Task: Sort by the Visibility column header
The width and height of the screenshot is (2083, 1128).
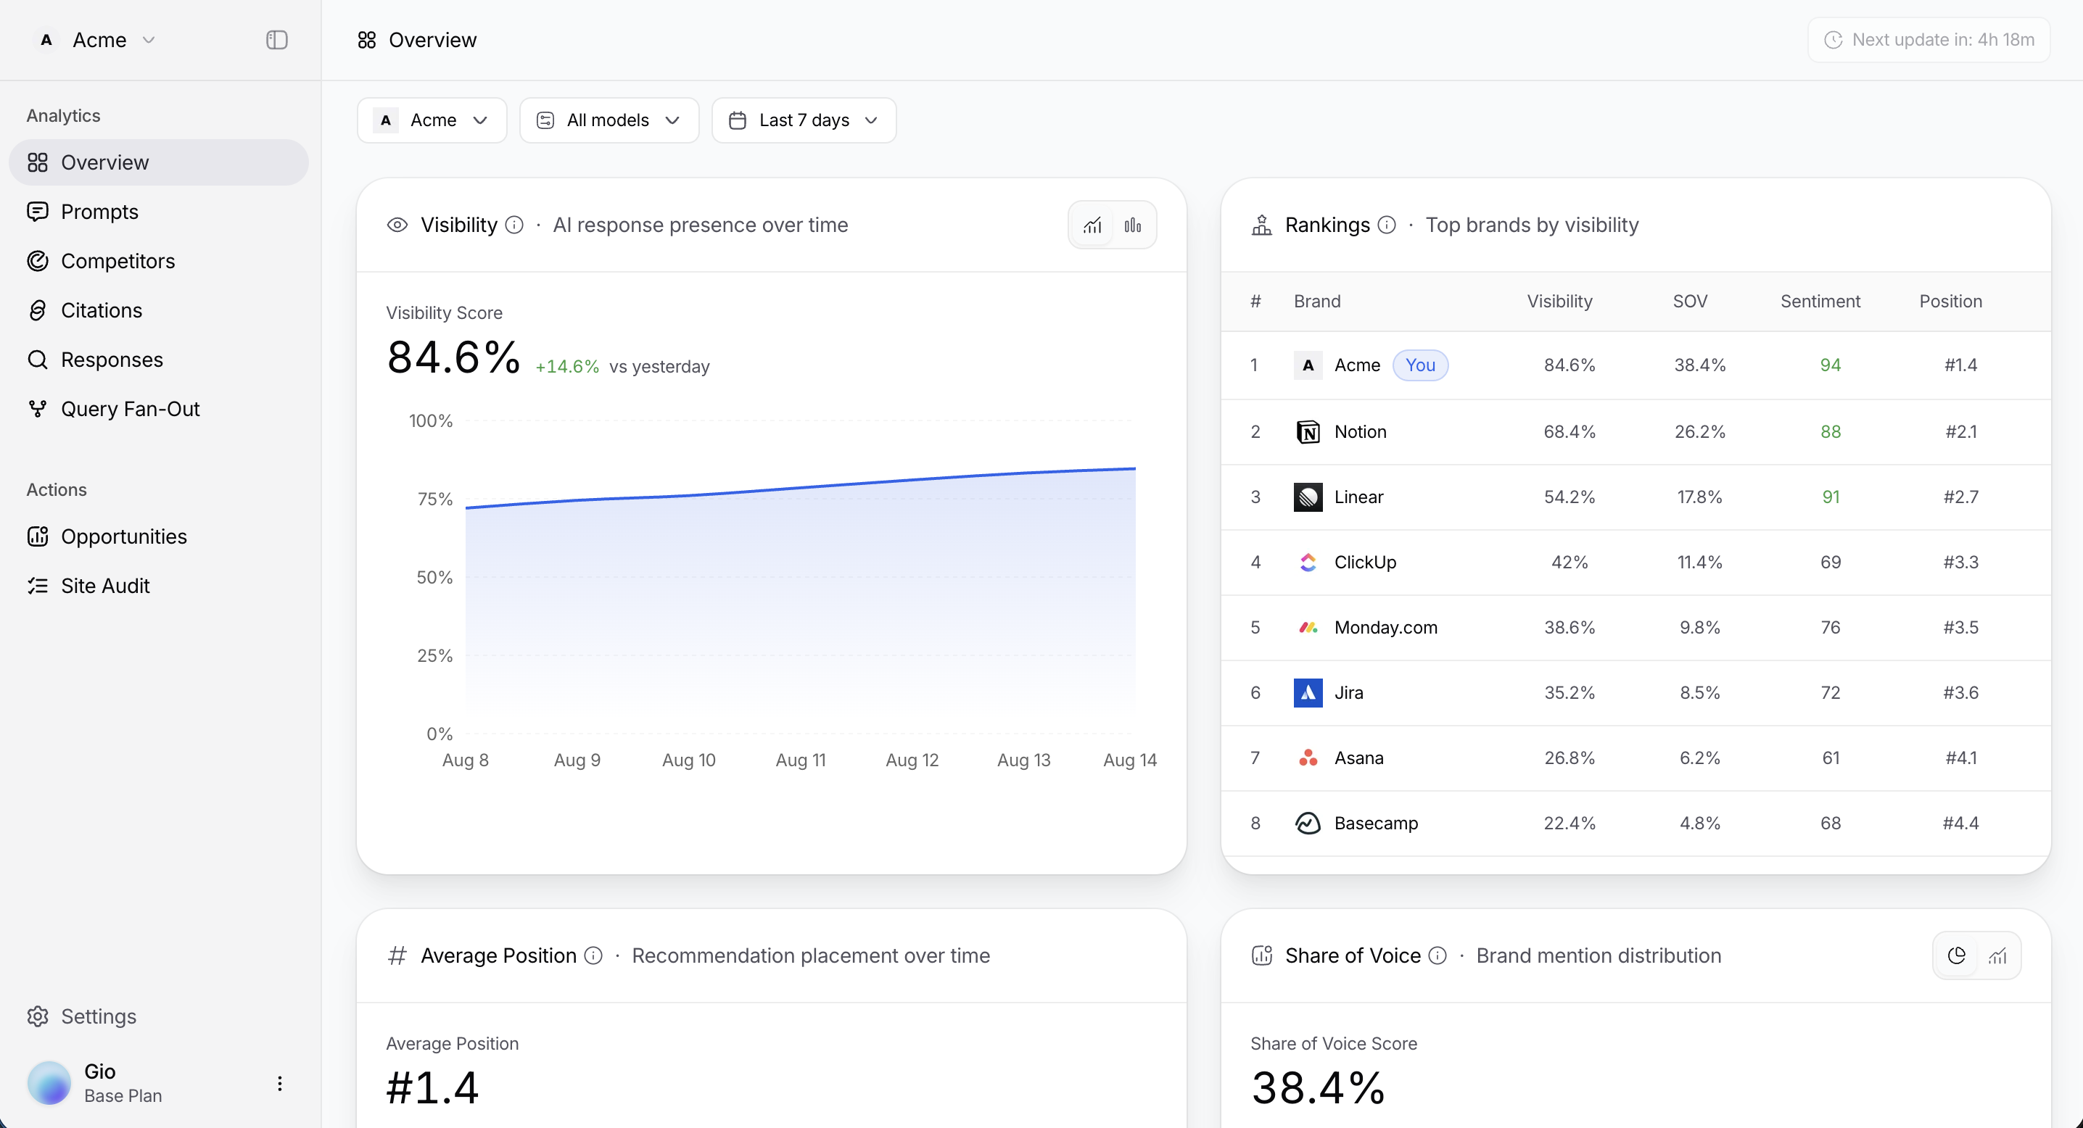Action: [x=1560, y=302]
